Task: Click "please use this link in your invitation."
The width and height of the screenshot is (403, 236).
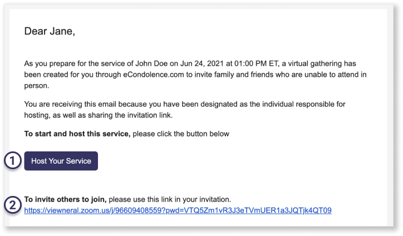Action: pyautogui.click(x=170, y=199)
